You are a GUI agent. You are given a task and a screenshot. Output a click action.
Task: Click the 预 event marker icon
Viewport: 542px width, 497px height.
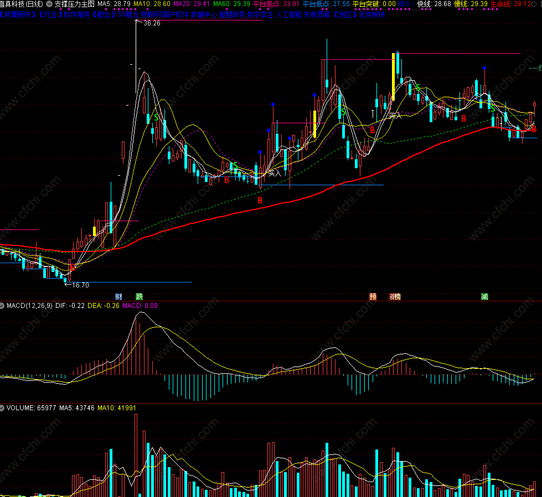373,296
